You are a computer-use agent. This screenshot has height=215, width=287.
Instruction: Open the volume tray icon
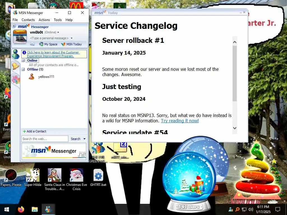click(x=251, y=209)
